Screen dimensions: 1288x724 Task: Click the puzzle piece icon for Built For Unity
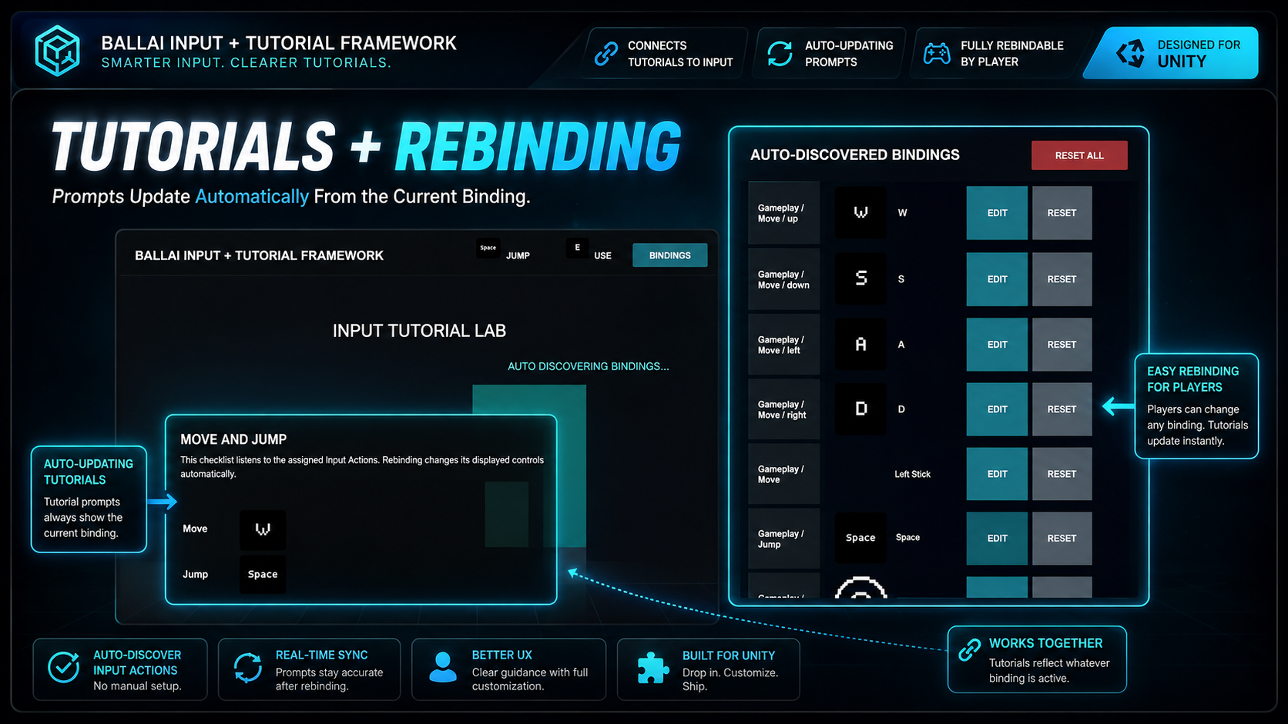[x=653, y=667]
